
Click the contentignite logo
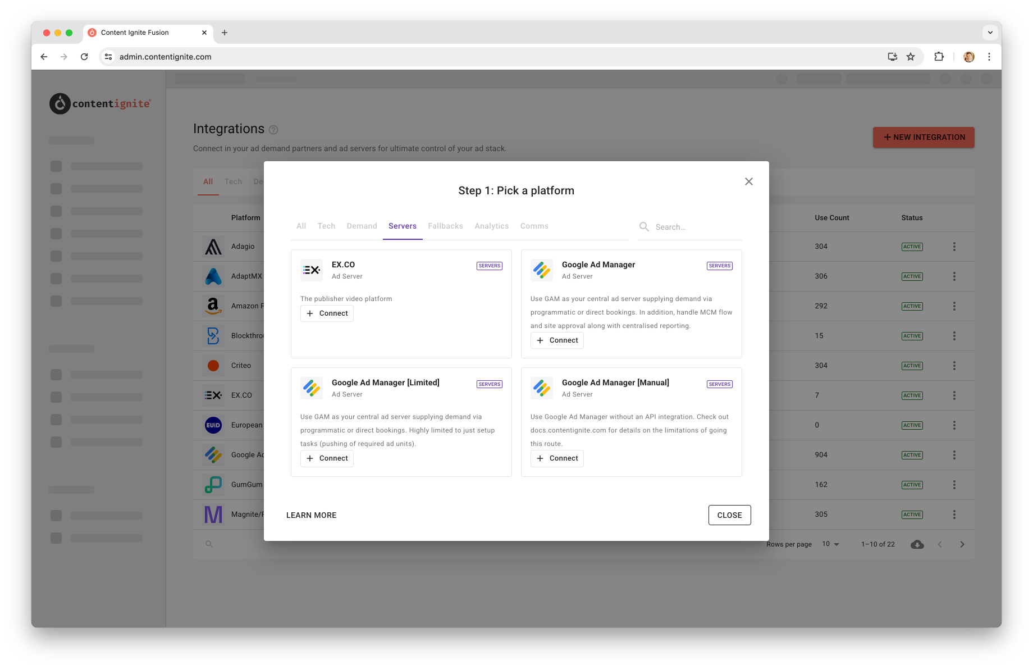[x=100, y=103]
